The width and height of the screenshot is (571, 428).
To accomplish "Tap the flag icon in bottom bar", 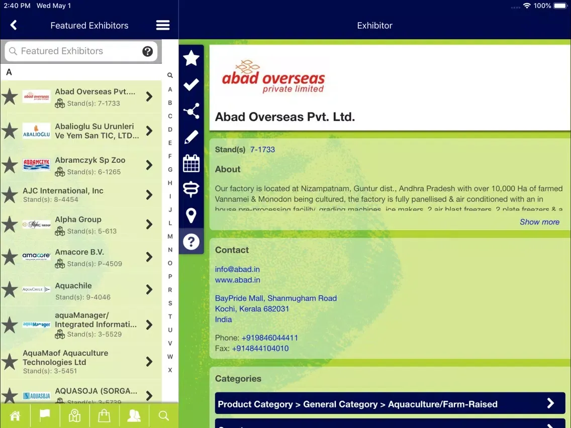I will pyautogui.click(x=44, y=415).
